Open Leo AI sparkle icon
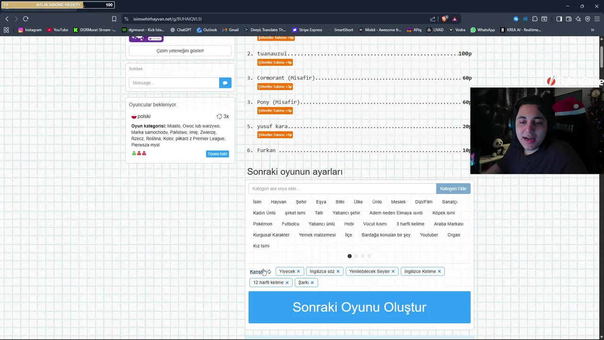The width and height of the screenshot is (604, 340). point(578,19)
